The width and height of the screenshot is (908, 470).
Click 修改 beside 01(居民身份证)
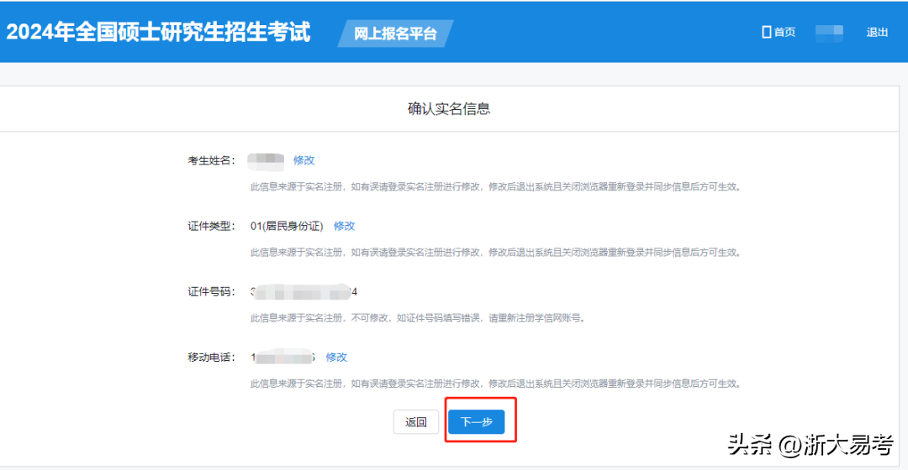[344, 226]
